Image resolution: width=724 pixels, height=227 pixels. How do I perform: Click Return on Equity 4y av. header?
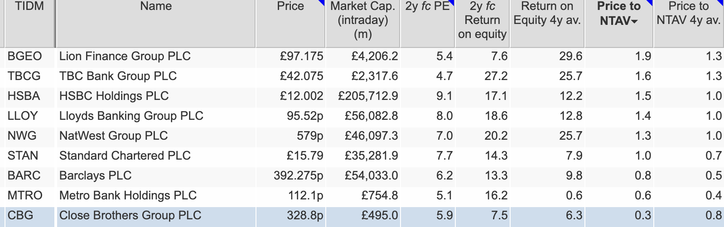(547, 14)
